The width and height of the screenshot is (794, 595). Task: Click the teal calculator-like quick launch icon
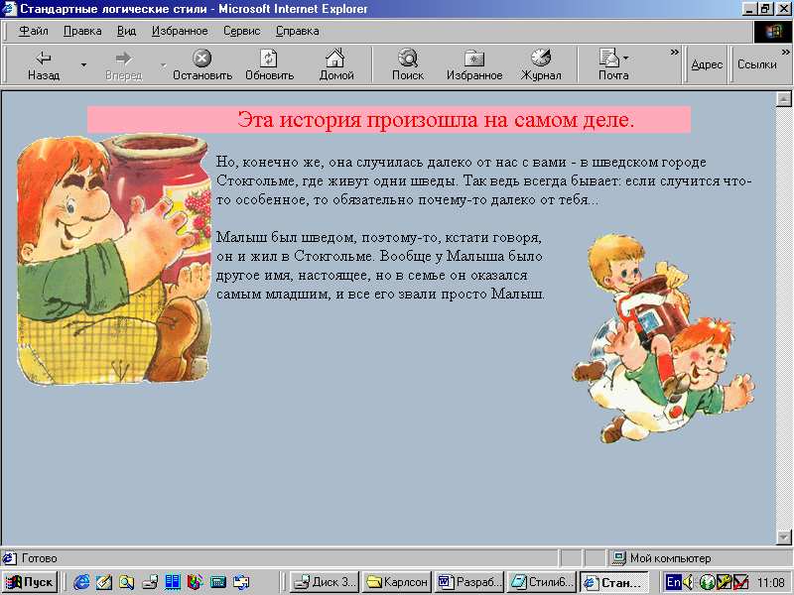[x=218, y=582]
